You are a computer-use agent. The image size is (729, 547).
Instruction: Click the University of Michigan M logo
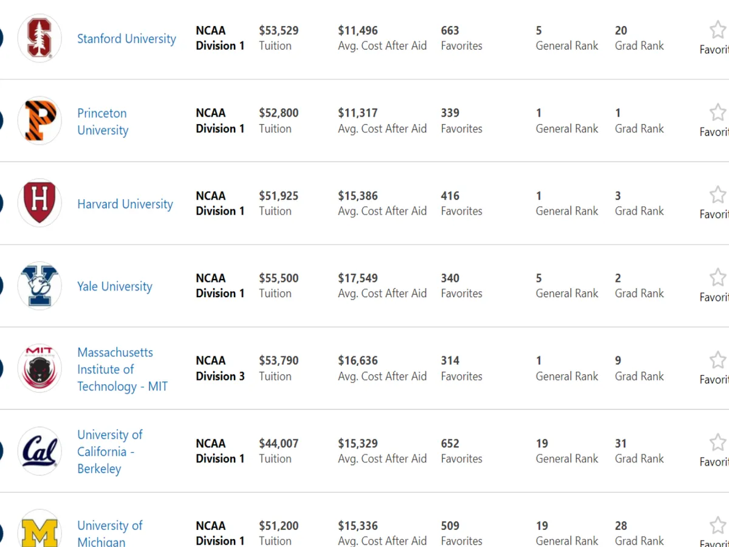pyautogui.click(x=39, y=530)
